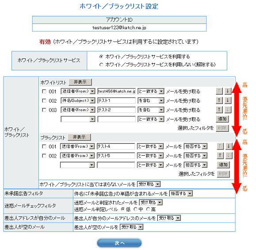Move whitelist filter 002 down
The width and height of the screenshot is (256, 250).
(x=228, y=100)
